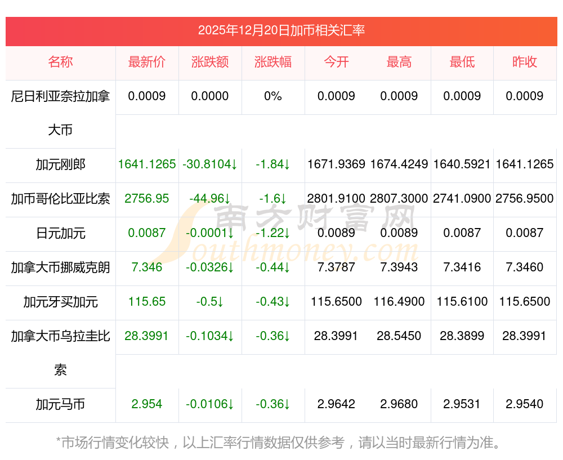The image size is (563, 460).
Task: Click the 116.4900 highest price cell
Action: click(399, 302)
